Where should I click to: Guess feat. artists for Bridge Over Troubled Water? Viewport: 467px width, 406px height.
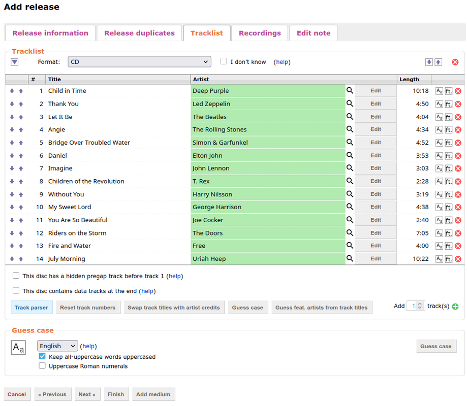(449, 143)
